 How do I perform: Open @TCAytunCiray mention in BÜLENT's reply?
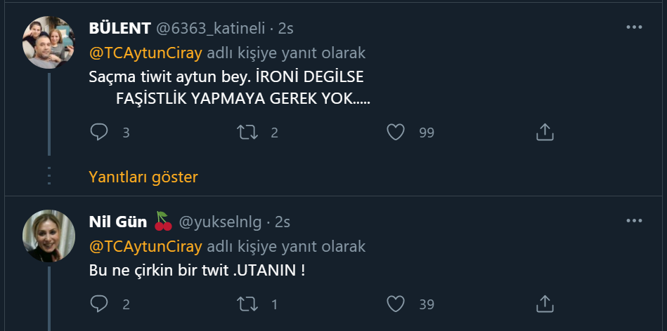click(x=145, y=53)
